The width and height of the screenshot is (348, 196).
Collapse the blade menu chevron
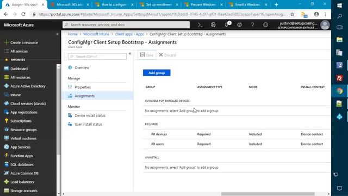[130, 53]
